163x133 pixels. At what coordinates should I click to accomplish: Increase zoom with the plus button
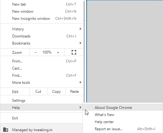(58, 52)
